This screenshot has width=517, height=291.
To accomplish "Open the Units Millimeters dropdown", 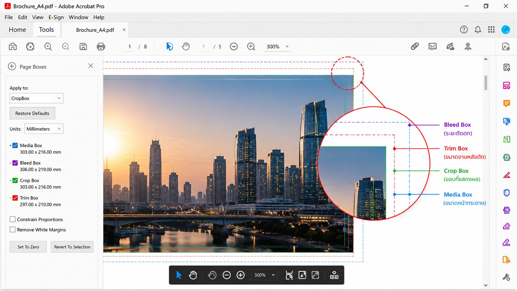I will [x=44, y=129].
